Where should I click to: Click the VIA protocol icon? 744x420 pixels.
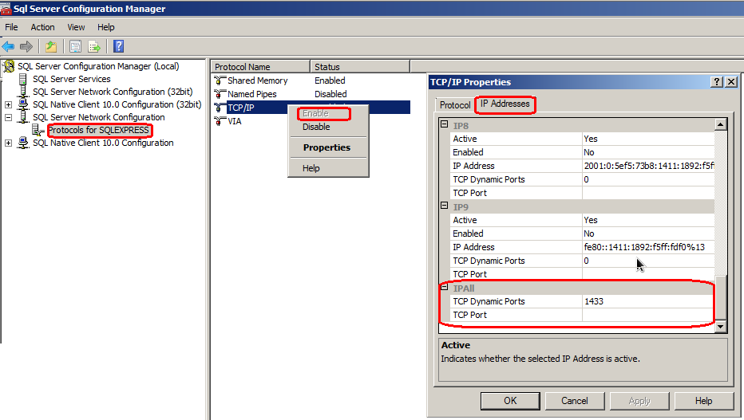220,121
